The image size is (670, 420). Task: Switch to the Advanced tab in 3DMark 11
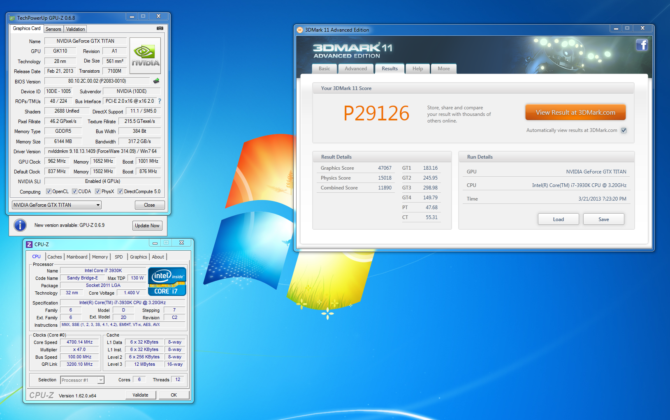pyautogui.click(x=356, y=69)
